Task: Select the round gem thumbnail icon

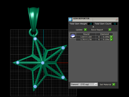Action: tap(73, 36)
